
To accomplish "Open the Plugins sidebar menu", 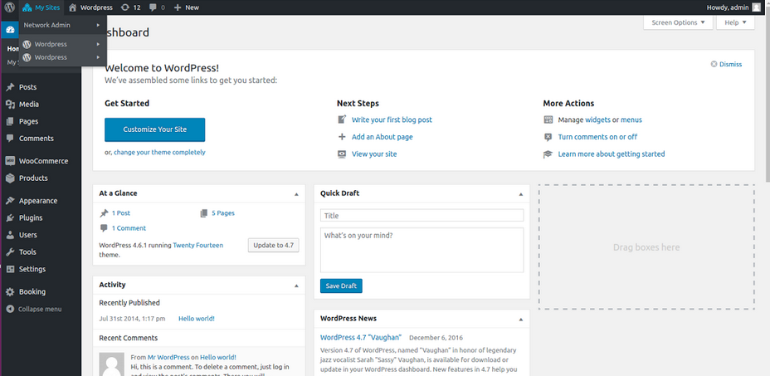I will tap(30, 217).
